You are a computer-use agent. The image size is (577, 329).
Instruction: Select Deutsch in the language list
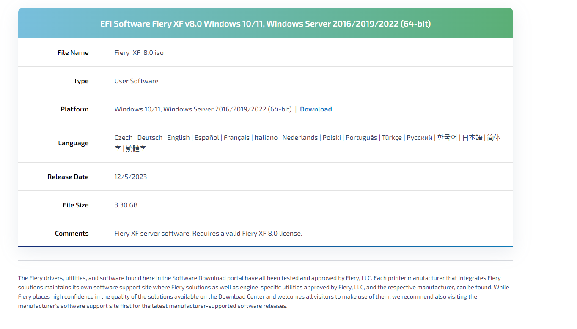[x=150, y=138]
